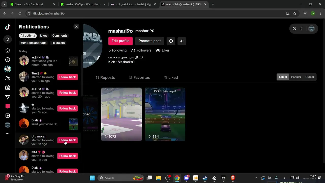The image size is (325, 183).
Task: Select the Mentions and tags filter
Action: tap(34, 43)
